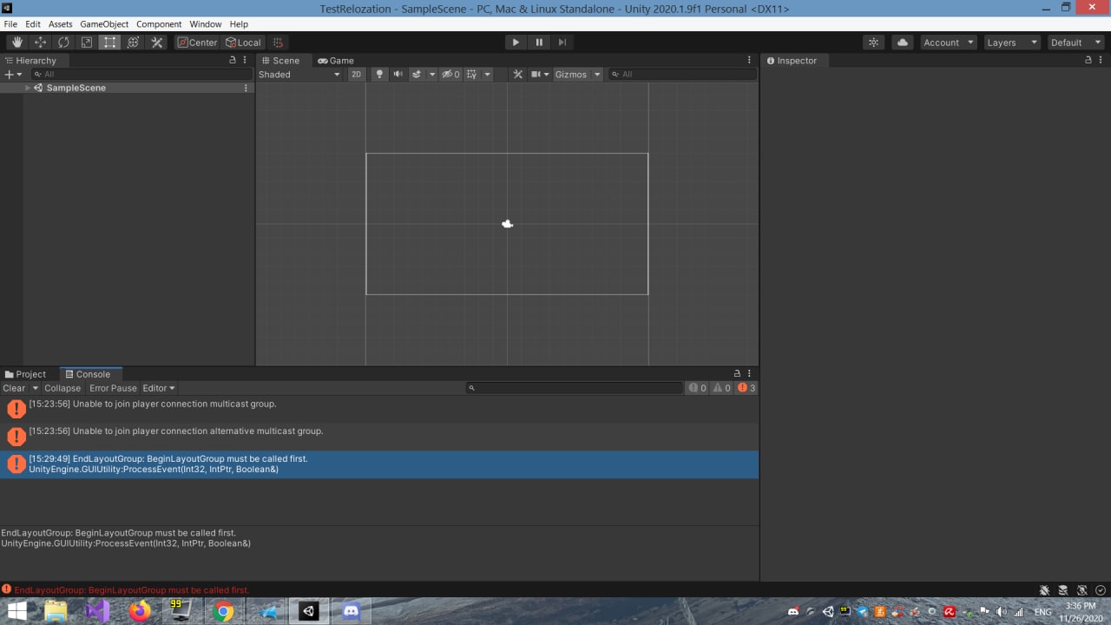Open scene effects dropdown arrow
Screen dimensions: 1111x625
coord(432,75)
